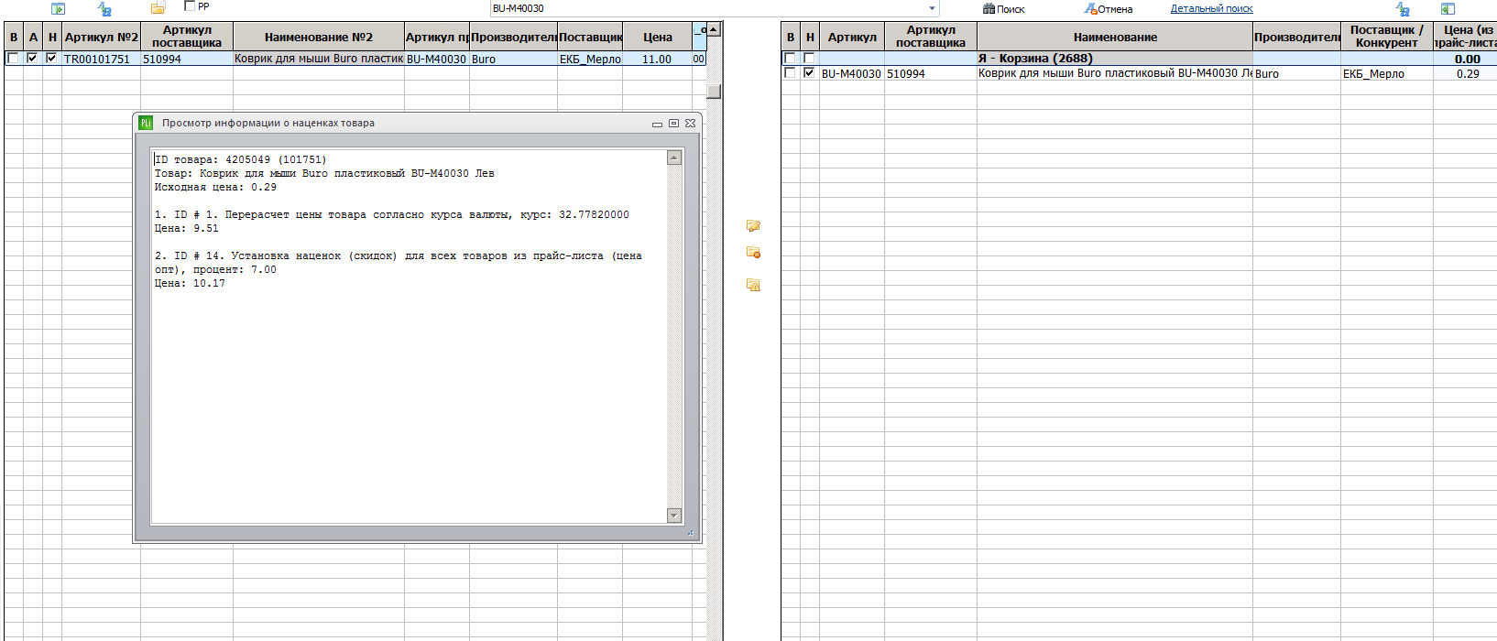Click the sort A-Z icon above left table

point(105,8)
